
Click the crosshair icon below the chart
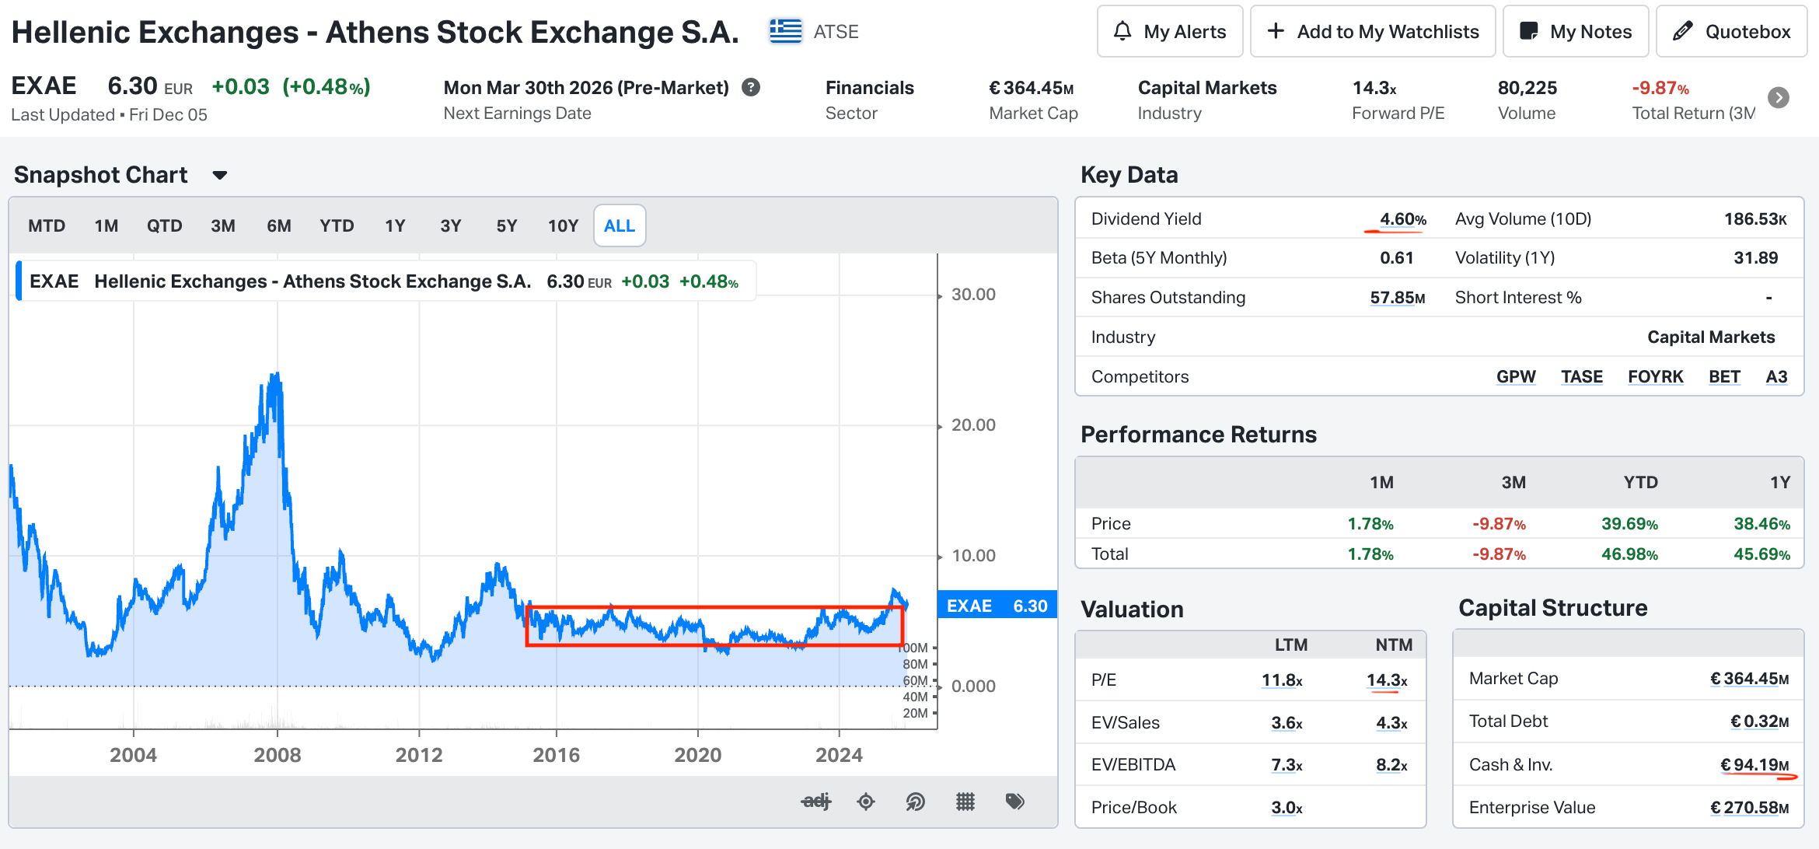866,802
